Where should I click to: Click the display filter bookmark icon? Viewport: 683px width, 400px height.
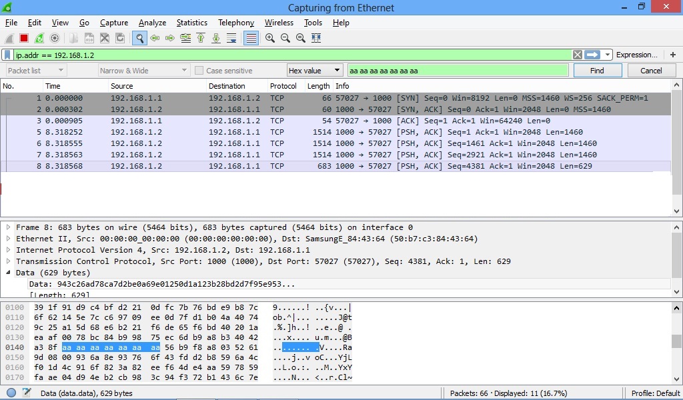point(7,55)
